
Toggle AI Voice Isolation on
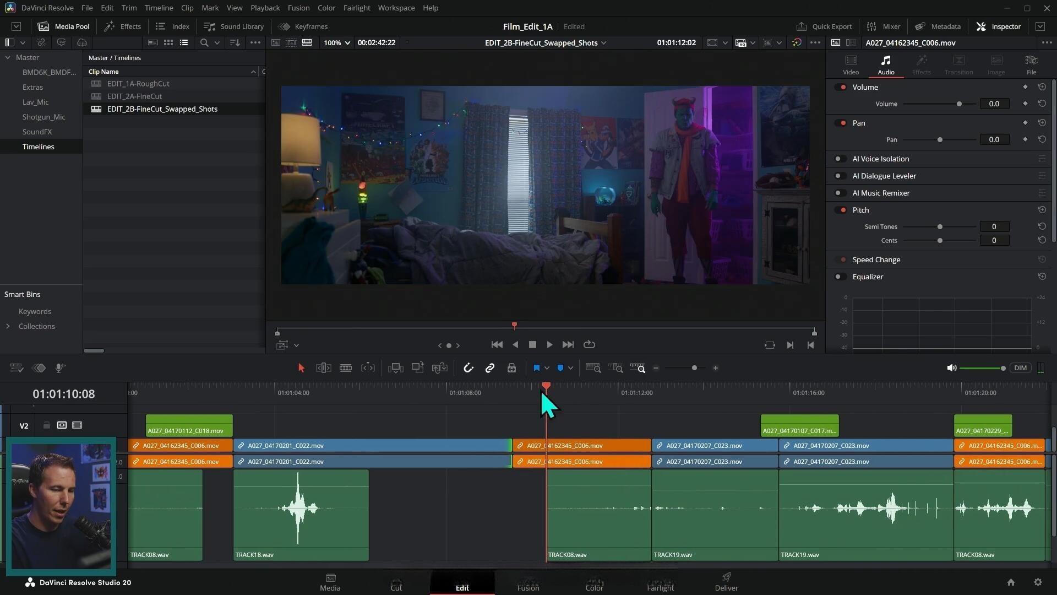(840, 159)
